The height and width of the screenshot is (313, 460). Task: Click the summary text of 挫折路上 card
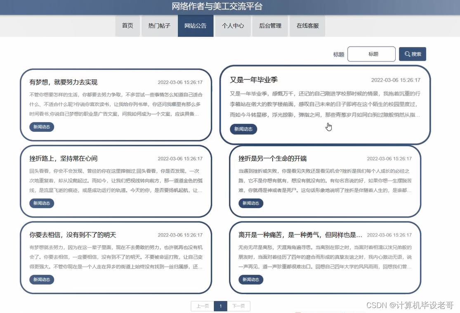click(x=116, y=180)
